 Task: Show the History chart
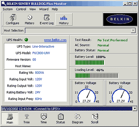pos(64,19)
